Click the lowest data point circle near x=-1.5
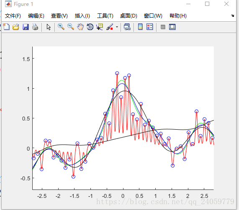Screen dimensions: 239x210 point(73,177)
